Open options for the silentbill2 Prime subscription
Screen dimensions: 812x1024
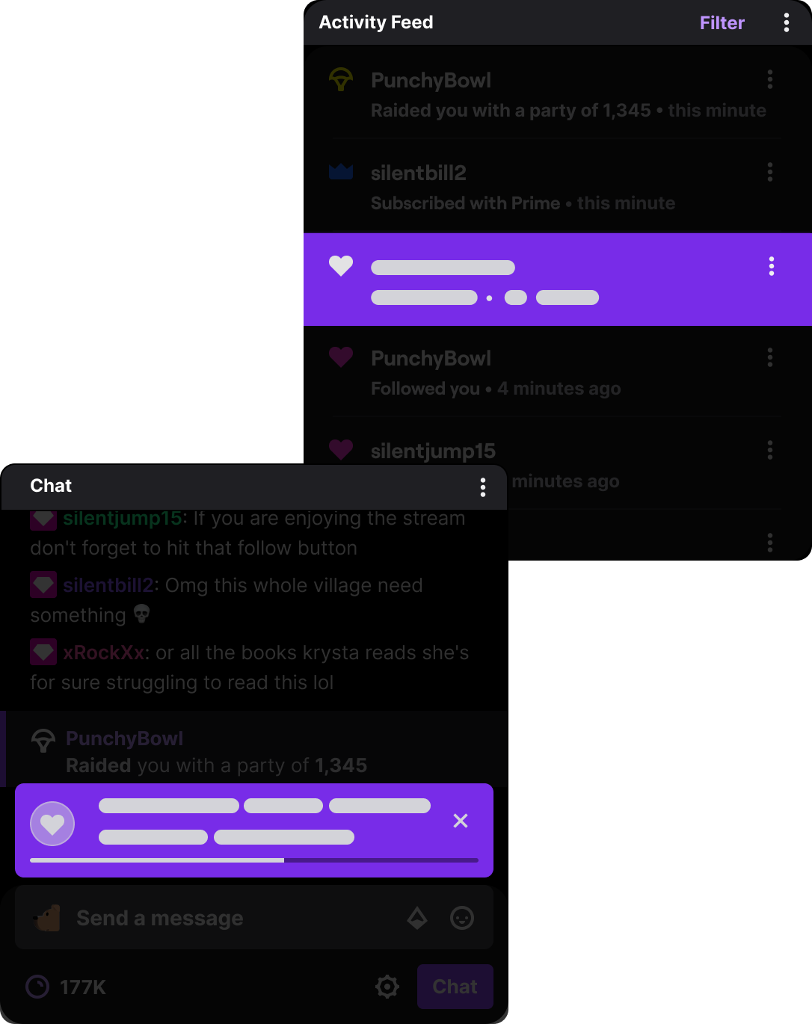click(x=770, y=172)
